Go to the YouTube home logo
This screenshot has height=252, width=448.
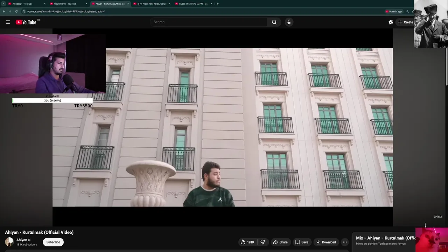(26, 22)
